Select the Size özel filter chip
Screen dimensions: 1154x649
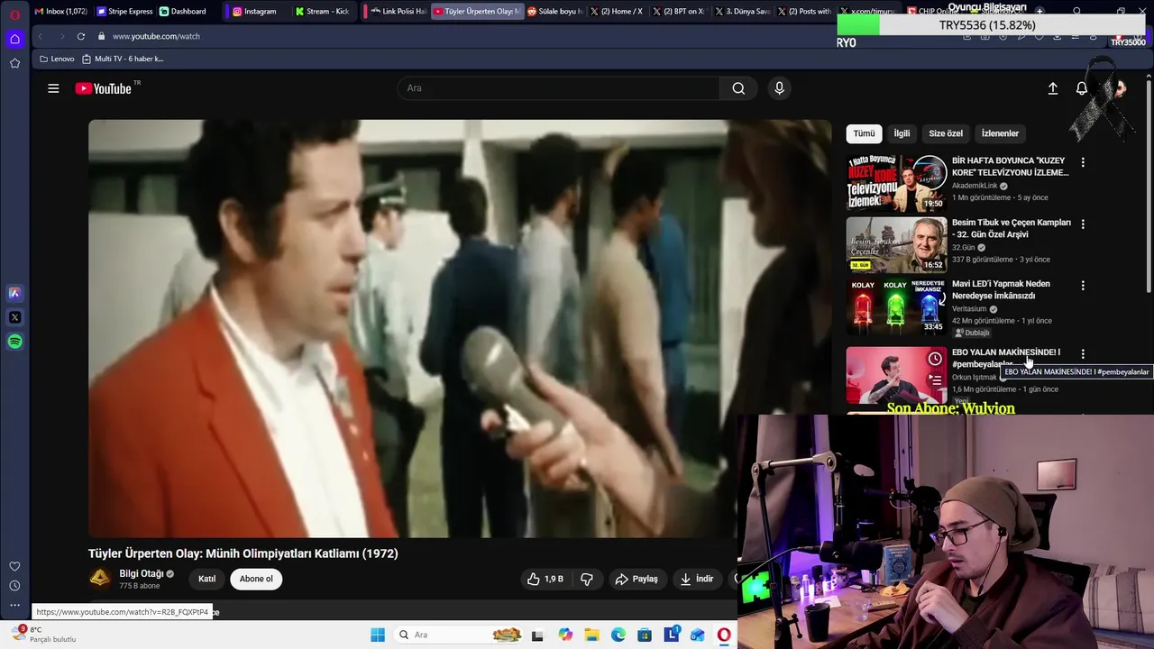click(x=946, y=133)
